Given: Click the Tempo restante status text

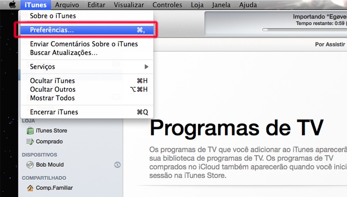Looking at the screenshot, I should point(321,24).
